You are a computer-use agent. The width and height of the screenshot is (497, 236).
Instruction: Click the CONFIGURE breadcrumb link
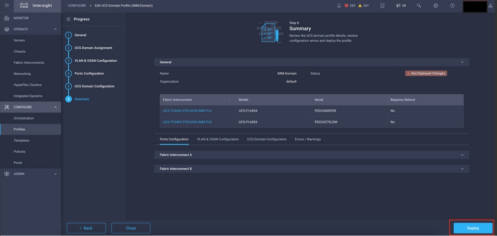tap(77, 5)
